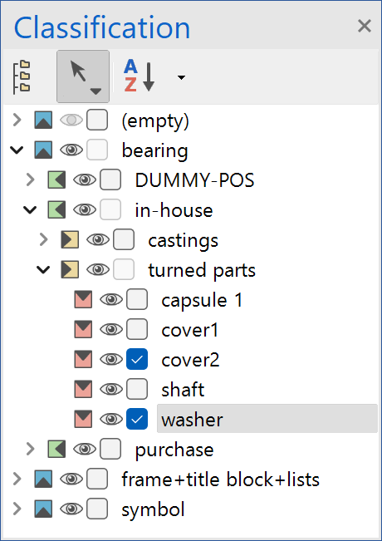The image size is (382, 541).
Task: Open the sort options dropdown arrow
Action: [181, 77]
